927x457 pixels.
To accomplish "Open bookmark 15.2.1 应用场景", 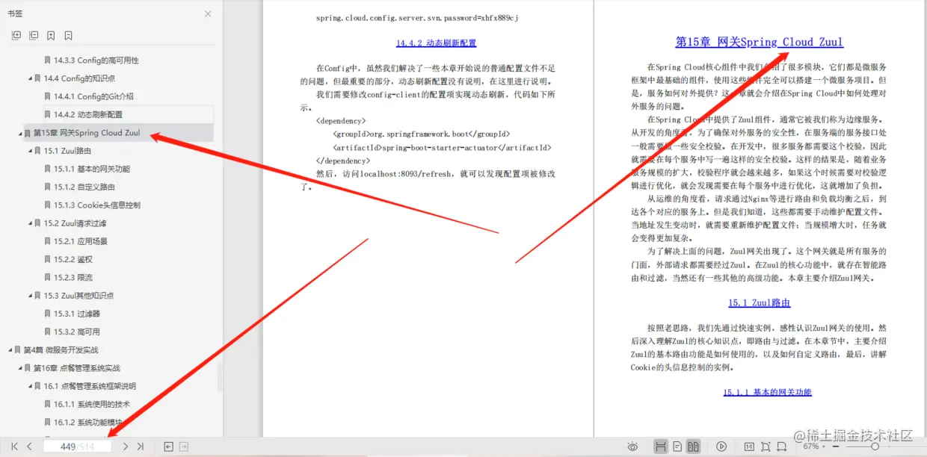I will pyautogui.click(x=81, y=241).
